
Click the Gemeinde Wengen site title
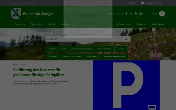pos(39,13)
